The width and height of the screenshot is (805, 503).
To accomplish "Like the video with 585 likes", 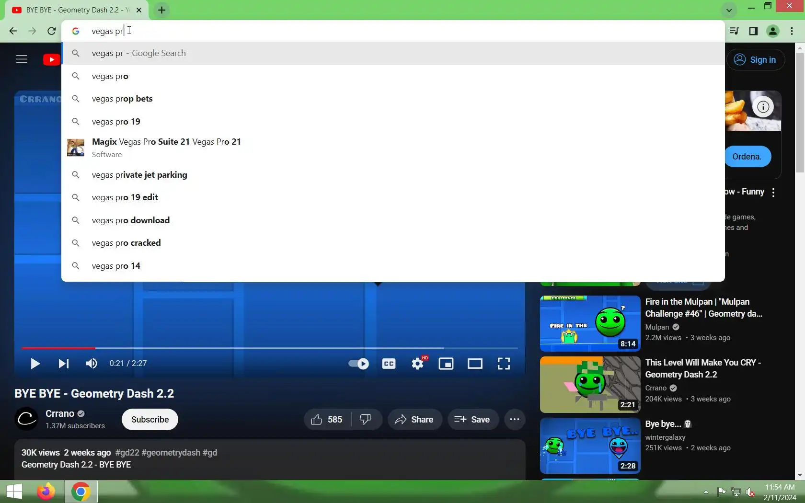I will click(327, 420).
